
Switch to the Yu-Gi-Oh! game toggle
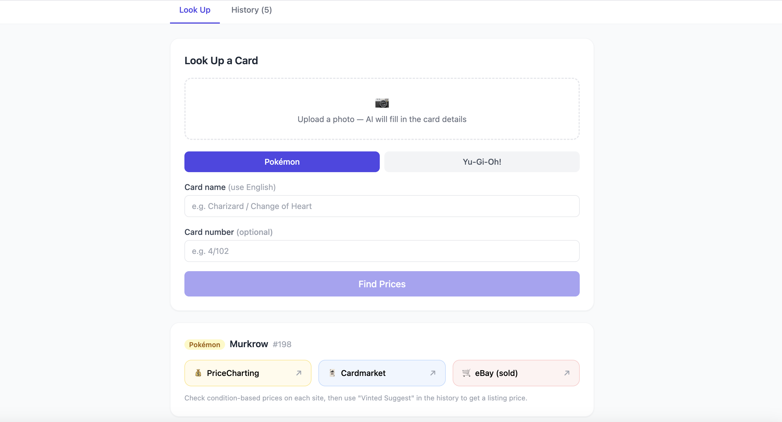pyautogui.click(x=482, y=162)
